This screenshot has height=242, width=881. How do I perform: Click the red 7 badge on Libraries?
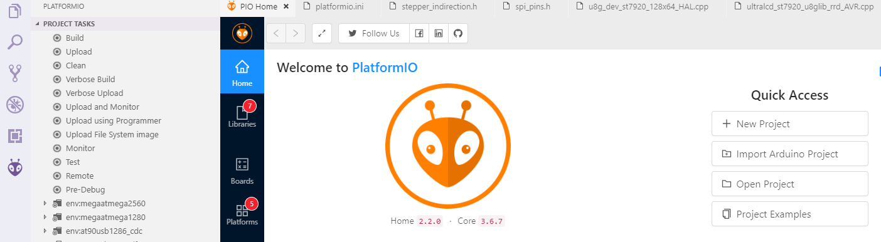250,106
